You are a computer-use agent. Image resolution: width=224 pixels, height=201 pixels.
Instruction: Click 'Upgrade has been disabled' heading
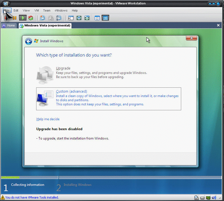(x=59, y=129)
